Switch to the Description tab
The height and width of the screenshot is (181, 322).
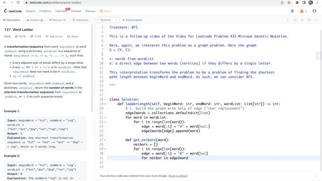(x=12, y=20)
